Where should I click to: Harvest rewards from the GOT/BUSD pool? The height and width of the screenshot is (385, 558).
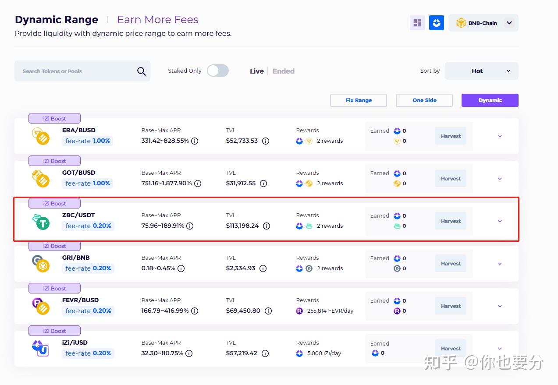450,178
